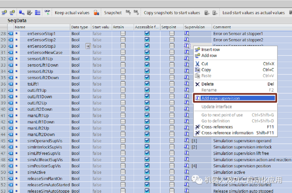Toggle Retain checkbox for toLift1
The width and height of the screenshot is (292, 193).
click(x=123, y=84)
